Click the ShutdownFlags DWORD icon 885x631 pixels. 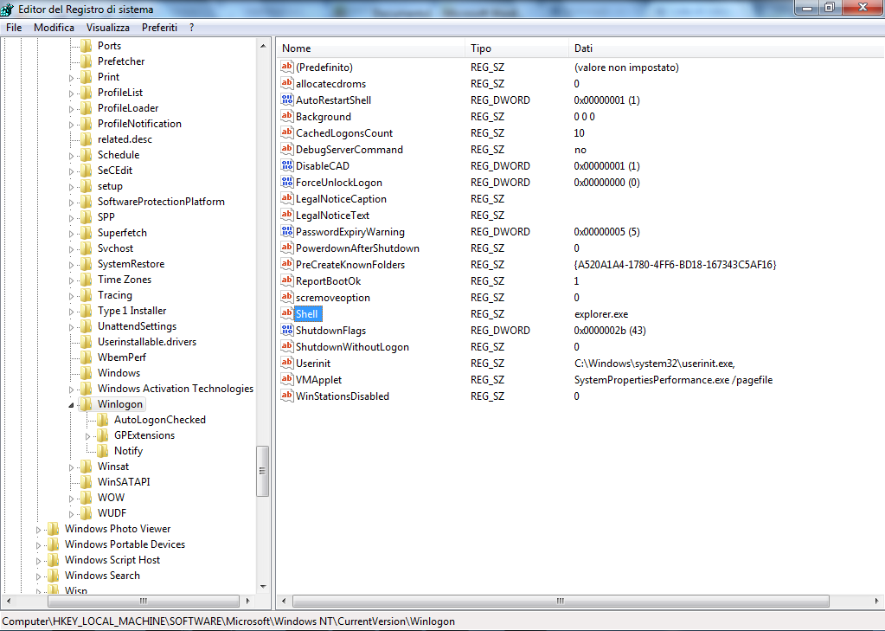click(286, 330)
